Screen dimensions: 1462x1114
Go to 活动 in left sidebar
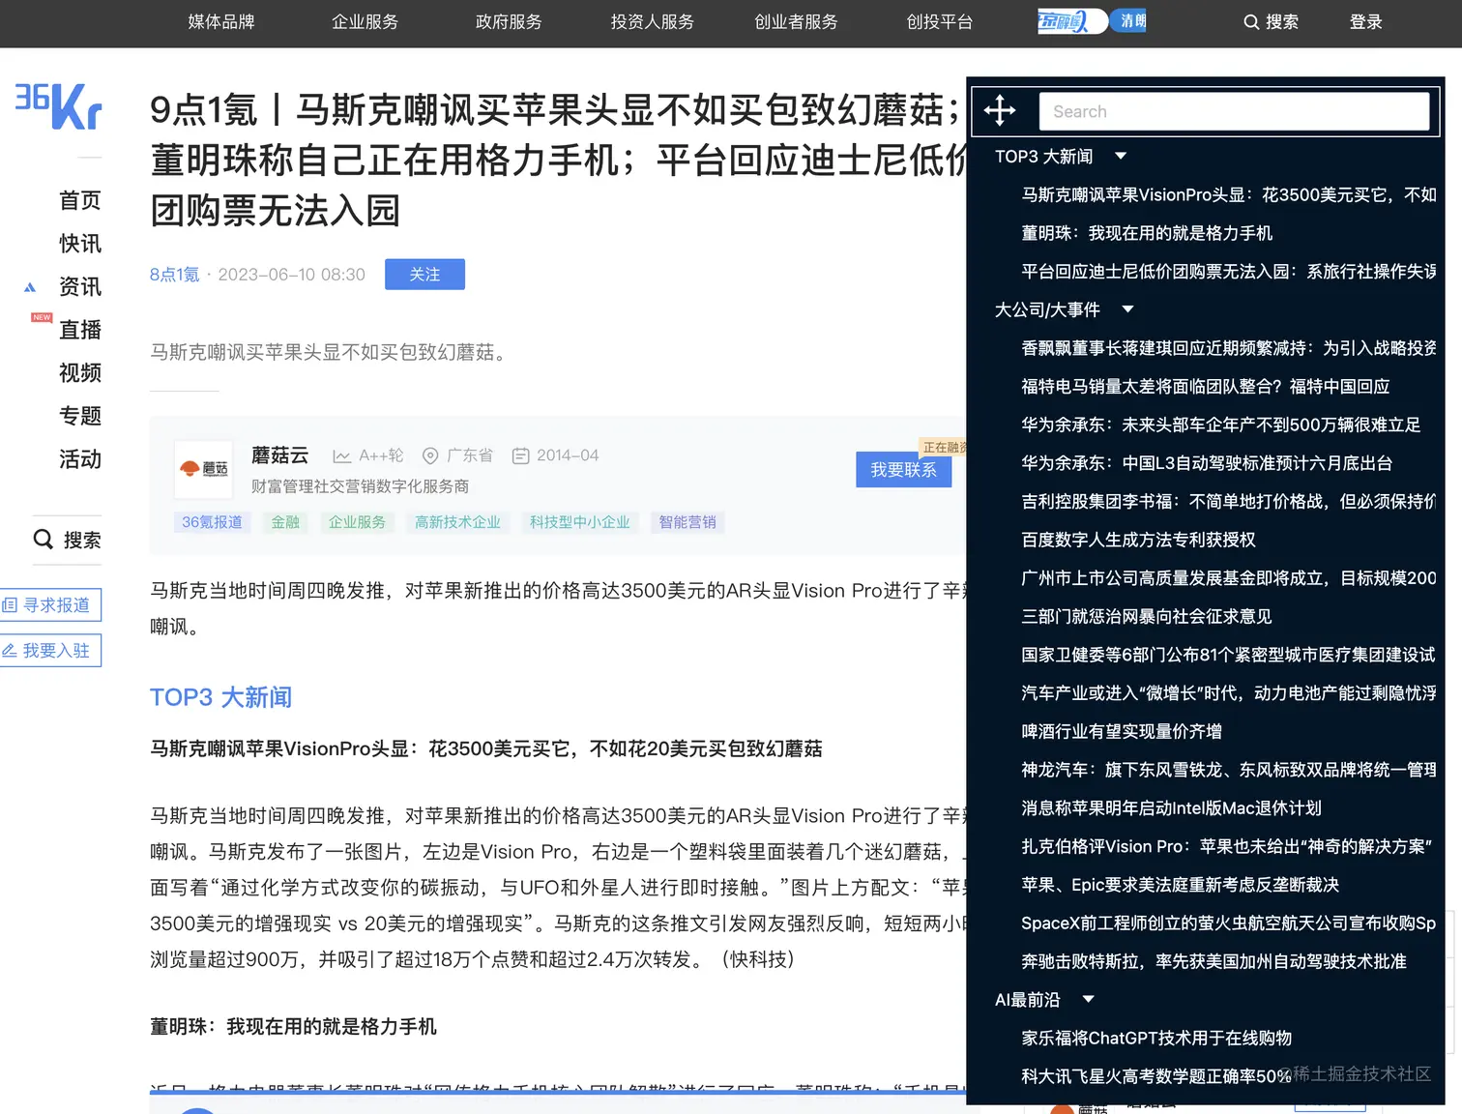(x=80, y=458)
